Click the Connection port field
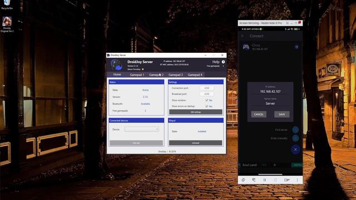The image size is (356, 200). [x=206, y=88]
